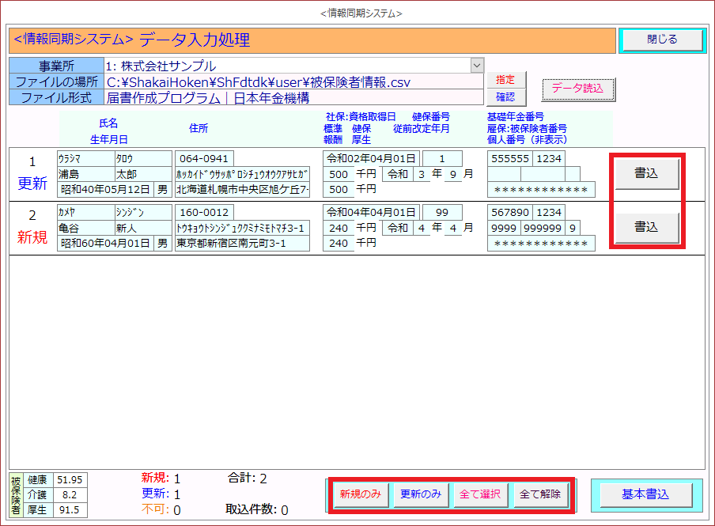Viewport: 715px width, 526px height.
Task: Select 新規のみ filter button
Action: tap(361, 494)
